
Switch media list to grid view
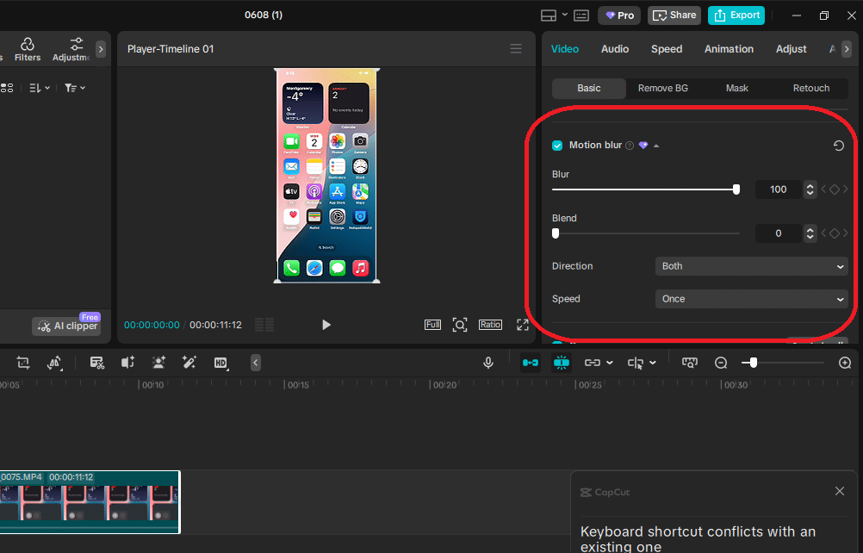coord(7,88)
